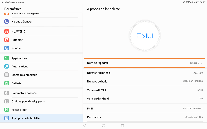Tap the Paramètres avancés gear icon

[6, 93]
